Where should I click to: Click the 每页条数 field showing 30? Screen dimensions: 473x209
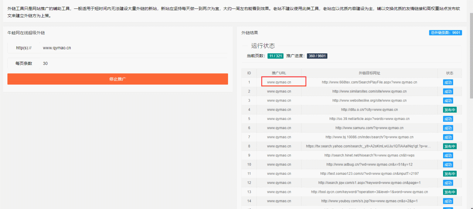pos(133,63)
